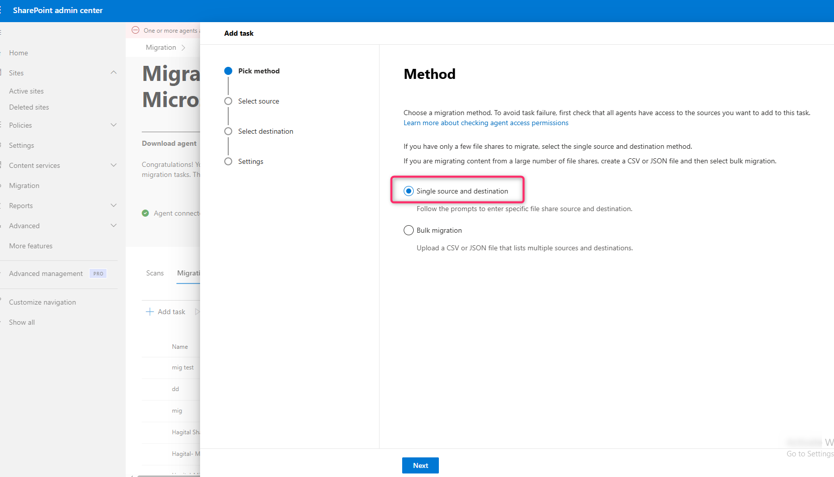The width and height of the screenshot is (834, 477).
Task: Expand Reports section chevron
Action: click(x=114, y=205)
